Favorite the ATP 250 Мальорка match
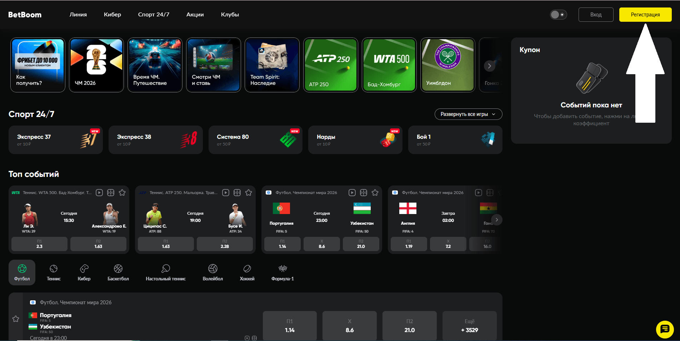 [249, 193]
